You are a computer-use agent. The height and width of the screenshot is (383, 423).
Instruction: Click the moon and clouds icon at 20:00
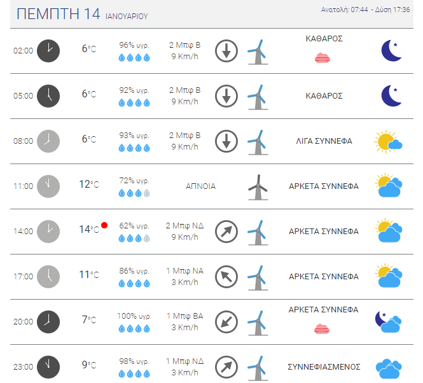pos(389,322)
